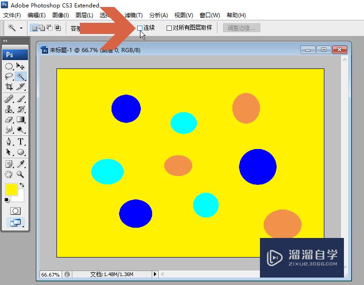Reset default foreground and background colors
The width and height of the screenshot is (364, 285).
(7, 200)
